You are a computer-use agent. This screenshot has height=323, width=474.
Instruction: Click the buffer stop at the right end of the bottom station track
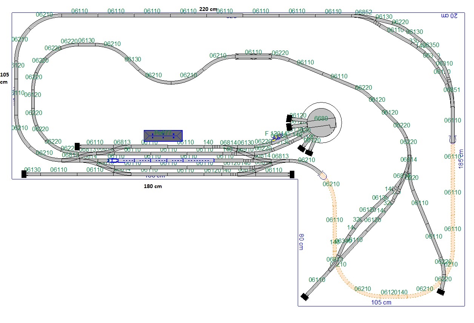point(291,174)
